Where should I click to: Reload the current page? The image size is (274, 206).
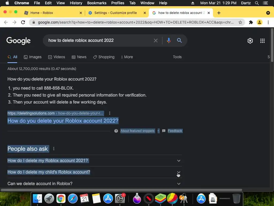pos(23,22)
